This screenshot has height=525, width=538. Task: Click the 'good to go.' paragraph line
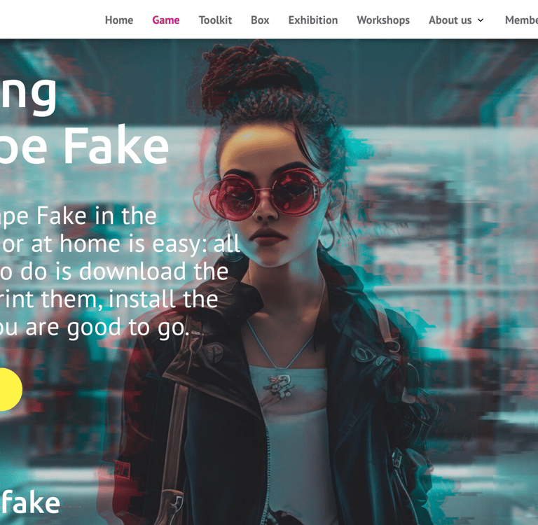(128, 328)
